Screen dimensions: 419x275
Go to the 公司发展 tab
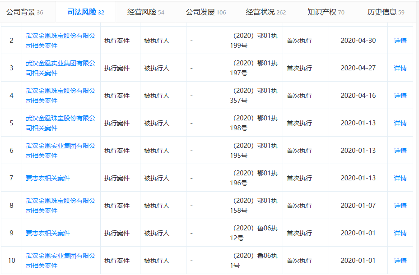206,12
